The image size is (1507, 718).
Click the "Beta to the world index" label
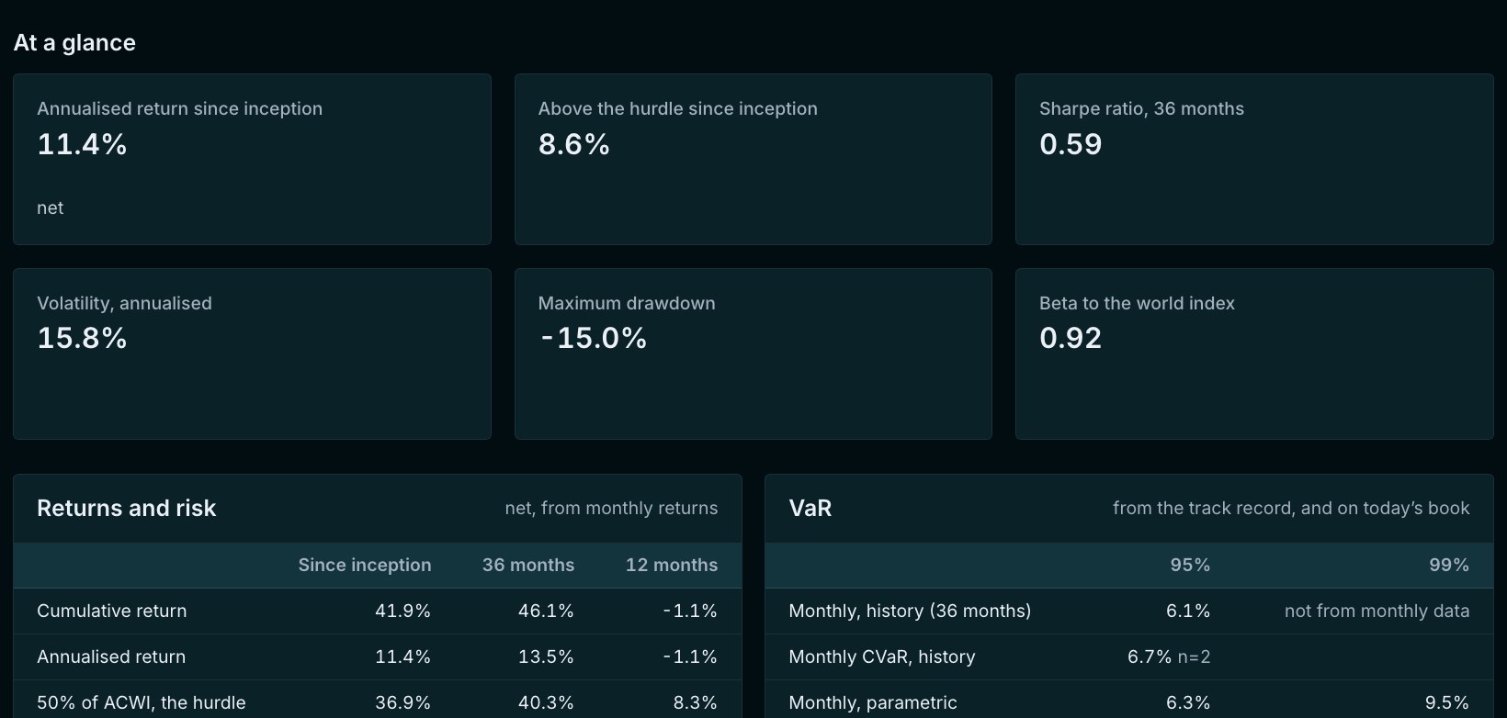click(1137, 303)
